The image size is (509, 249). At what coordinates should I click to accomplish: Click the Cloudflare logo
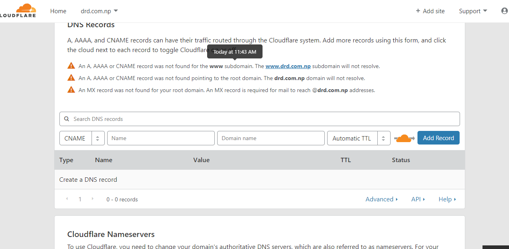click(18, 11)
